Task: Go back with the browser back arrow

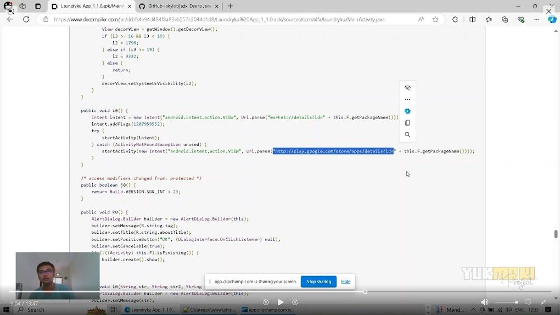Action: coord(10,19)
